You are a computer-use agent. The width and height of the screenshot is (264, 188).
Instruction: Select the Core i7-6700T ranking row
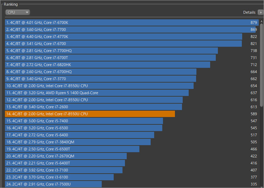coord(132,58)
